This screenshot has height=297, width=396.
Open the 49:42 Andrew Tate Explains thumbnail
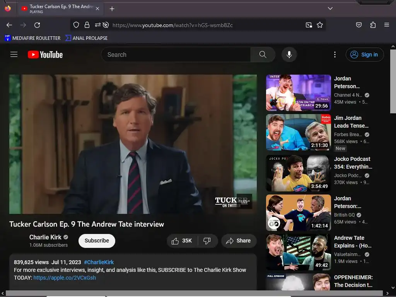299,252
